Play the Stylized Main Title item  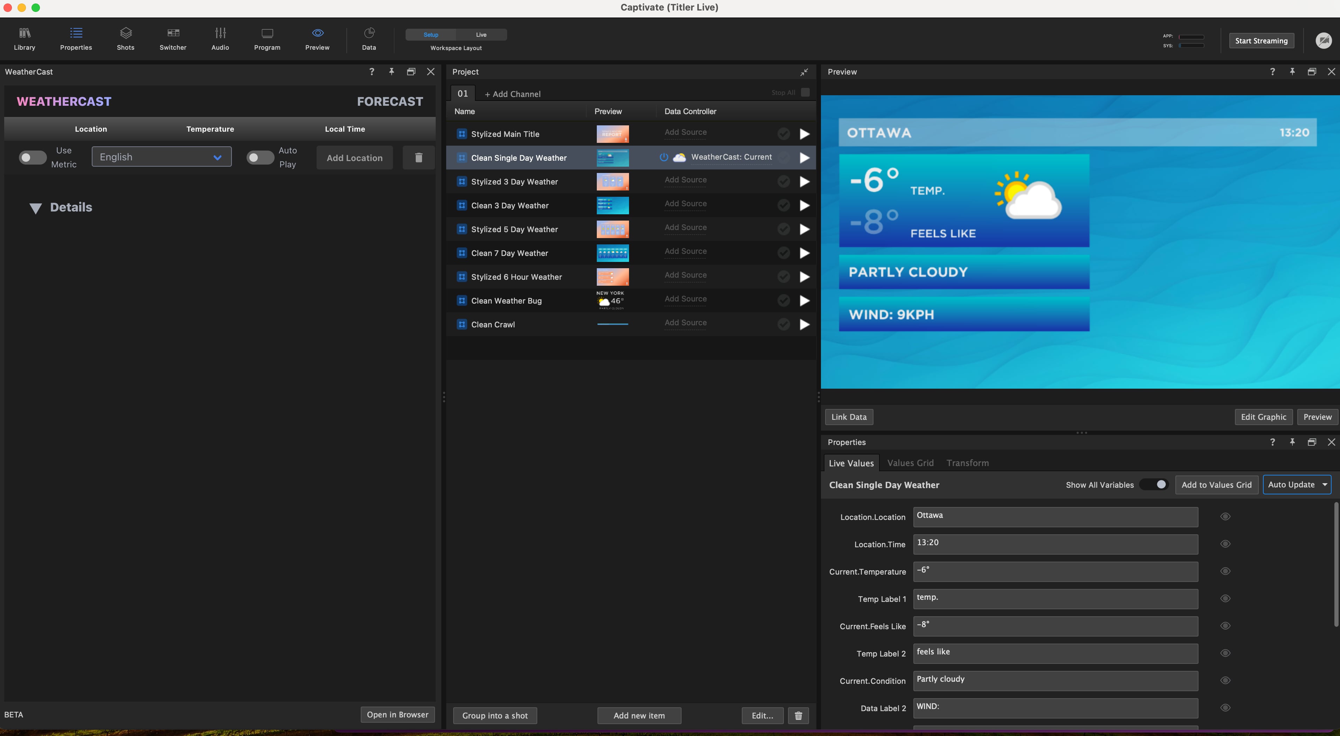804,134
